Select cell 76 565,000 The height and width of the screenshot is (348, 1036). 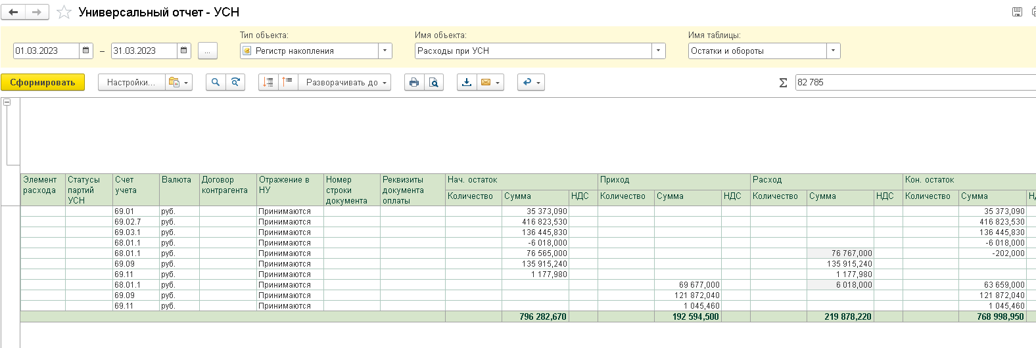coord(535,253)
